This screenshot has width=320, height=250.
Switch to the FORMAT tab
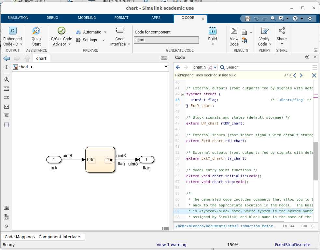(x=121, y=18)
